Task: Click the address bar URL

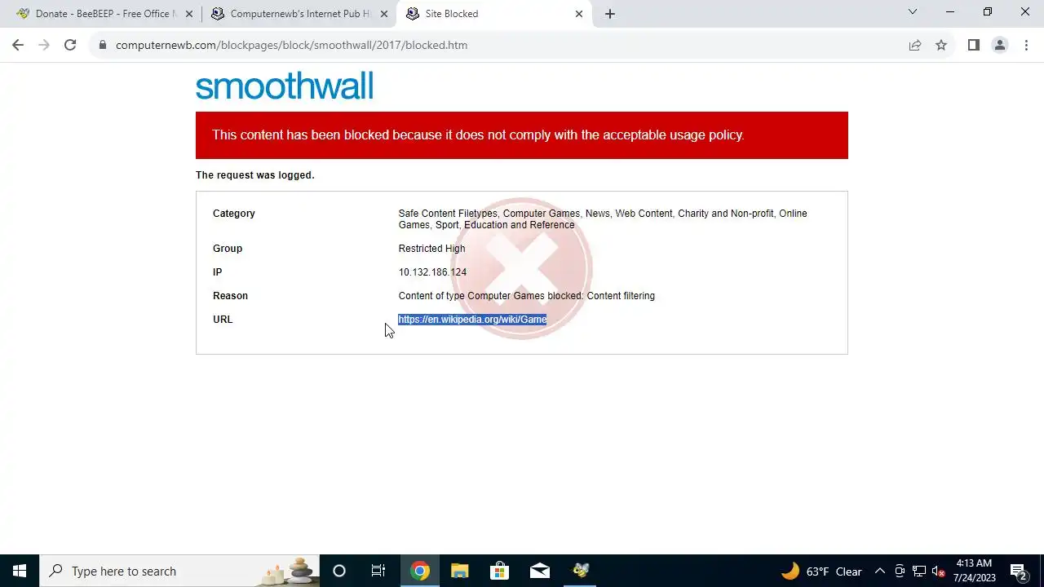Action: (291, 45)
